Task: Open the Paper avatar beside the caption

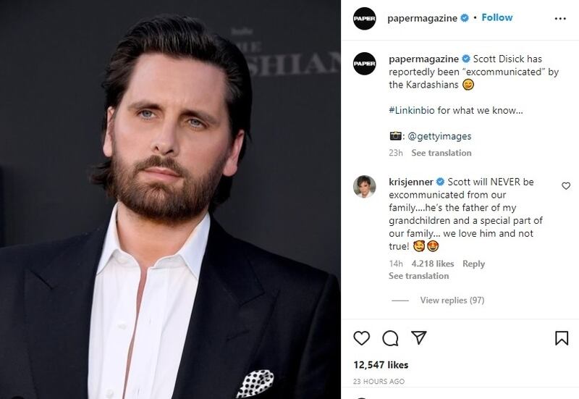Action: coord(365,64)
